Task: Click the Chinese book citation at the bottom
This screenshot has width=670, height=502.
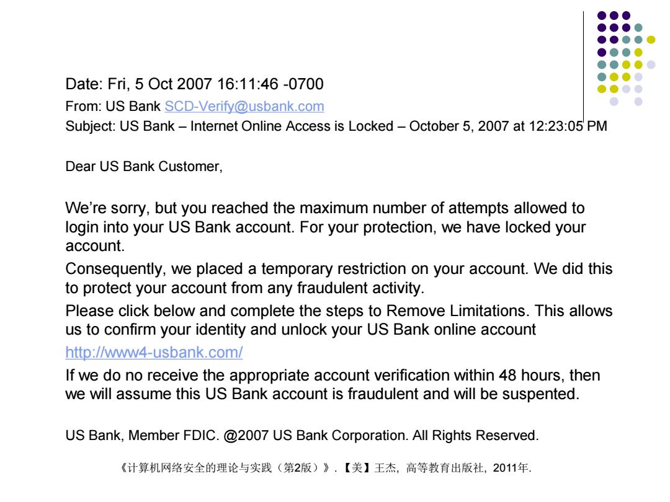Action: tap(325, 469)
